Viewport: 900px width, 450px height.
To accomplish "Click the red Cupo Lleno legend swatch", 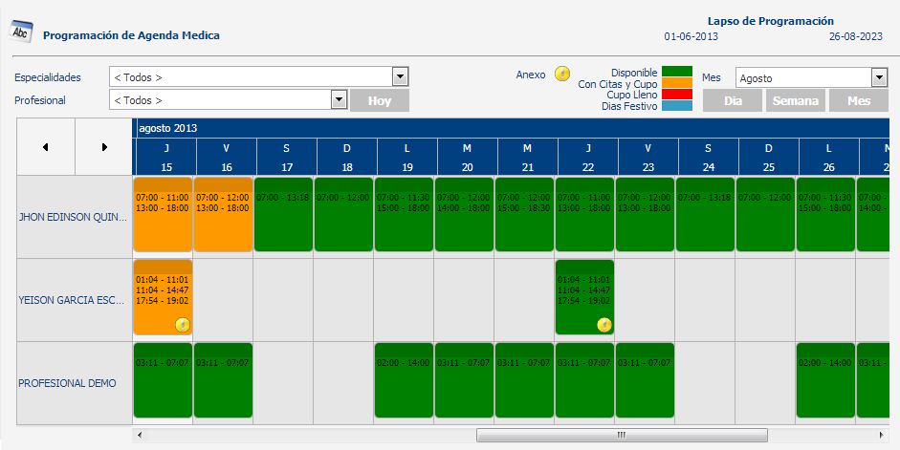I will [677, 95].
